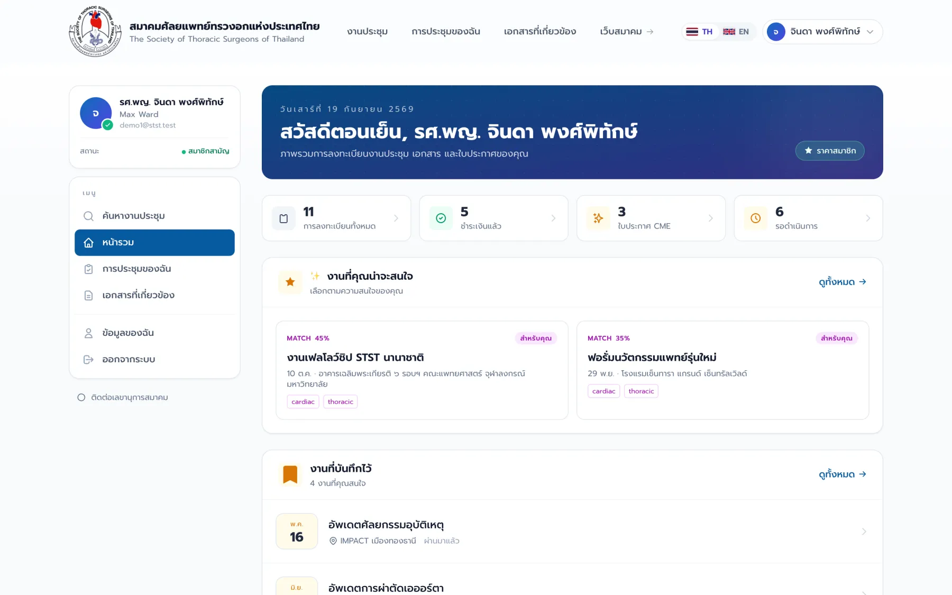Switch language to TH
The width and height of the screenshot is (952, 595).
pos(699,32)
